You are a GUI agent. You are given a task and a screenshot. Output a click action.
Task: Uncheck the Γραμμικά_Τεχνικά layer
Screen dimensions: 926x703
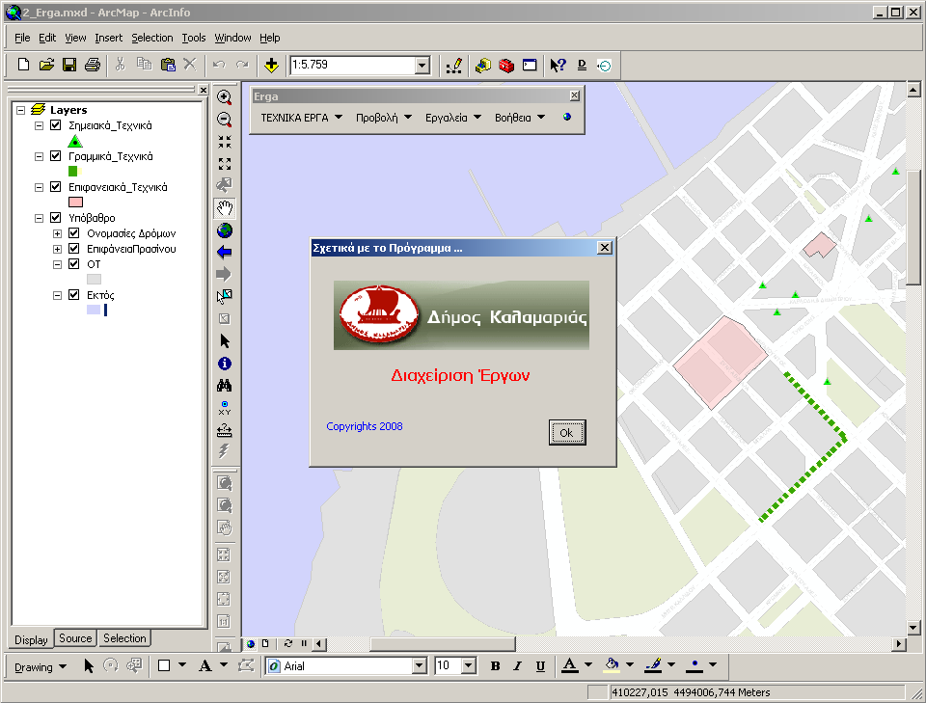[56, 156]
